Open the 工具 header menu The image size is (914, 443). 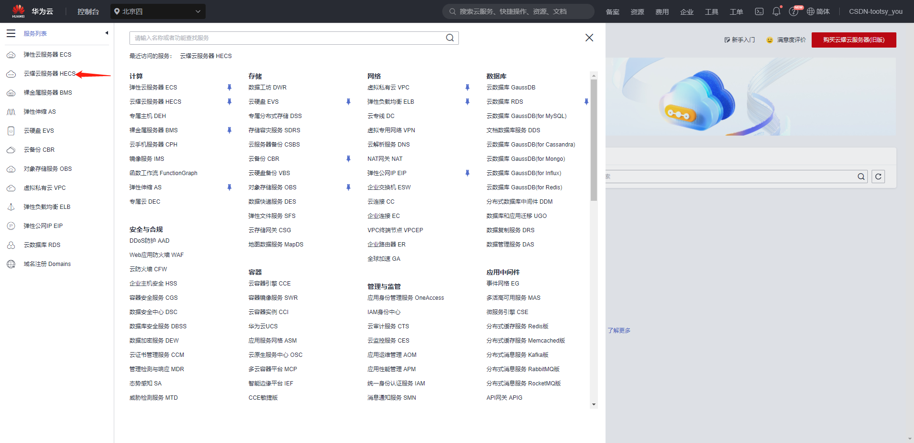[712, 11]
